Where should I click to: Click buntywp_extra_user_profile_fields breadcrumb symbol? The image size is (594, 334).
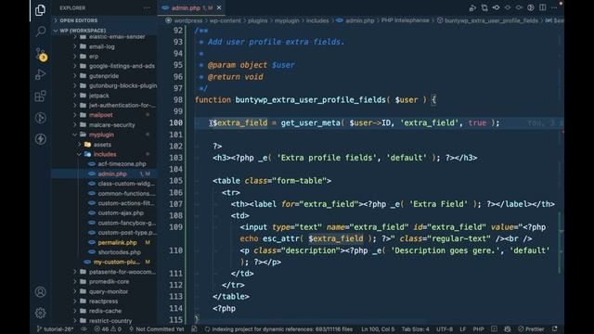pos(491,20)
